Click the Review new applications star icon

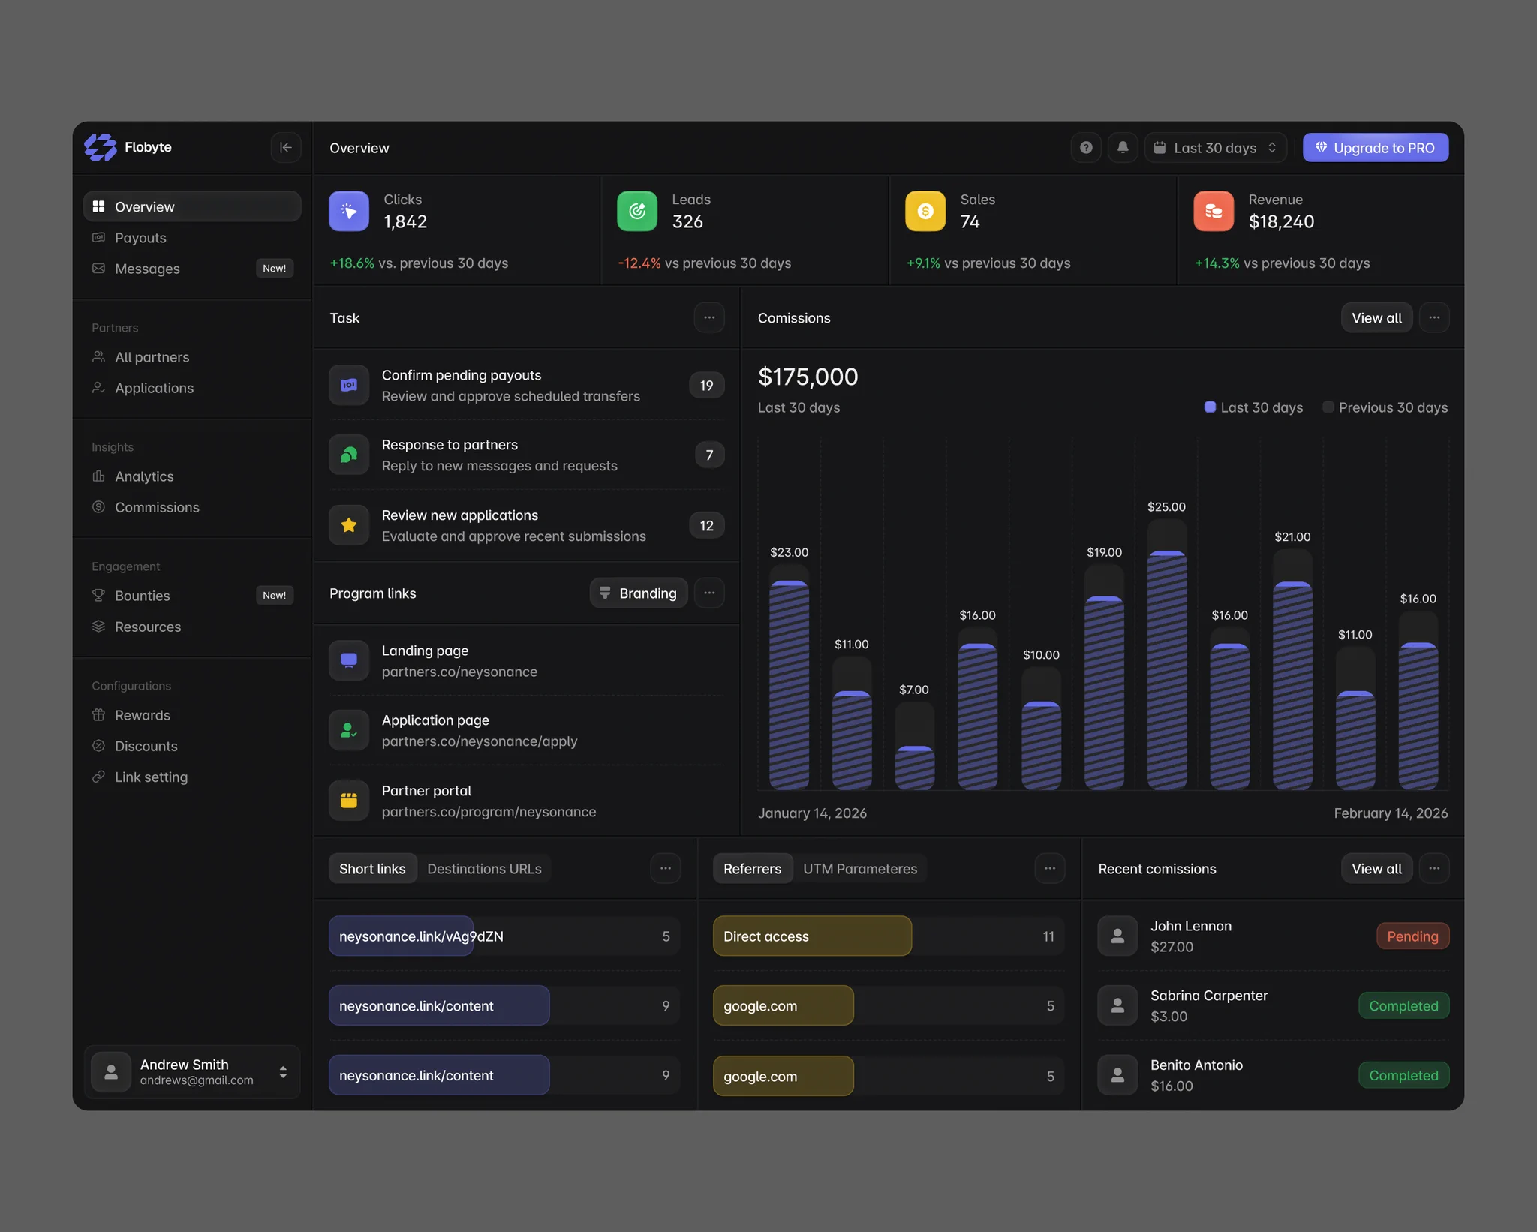pyautogui.click(x=349, y=525)
